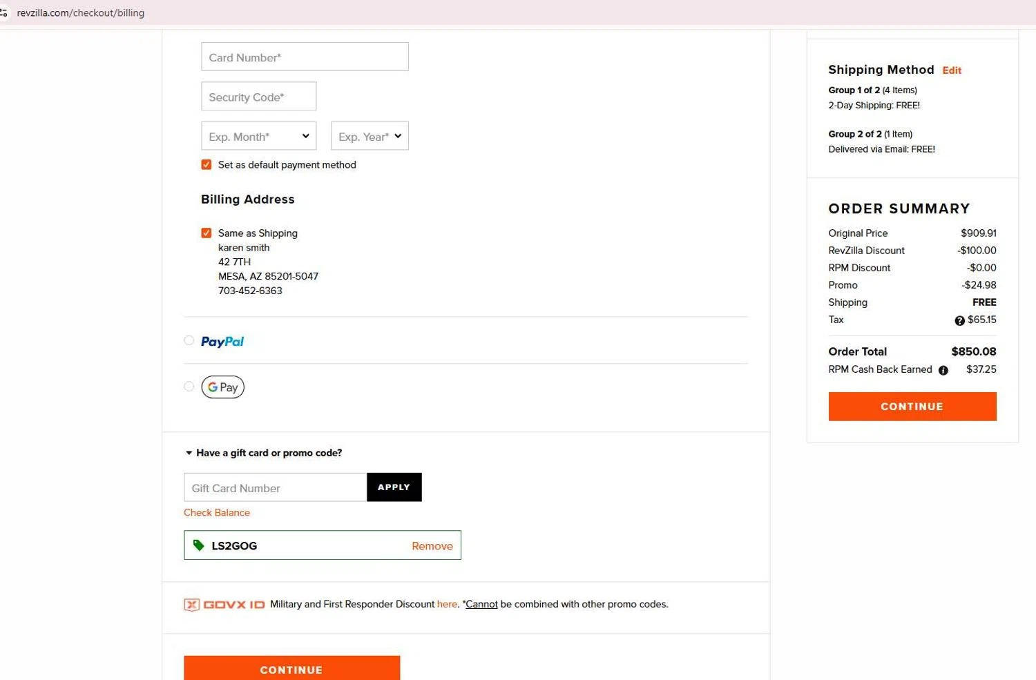Remove the LS2GOG promo code
Image resolution: width=1036 pixels, height=680 pixels.
(x=432, y=546)
